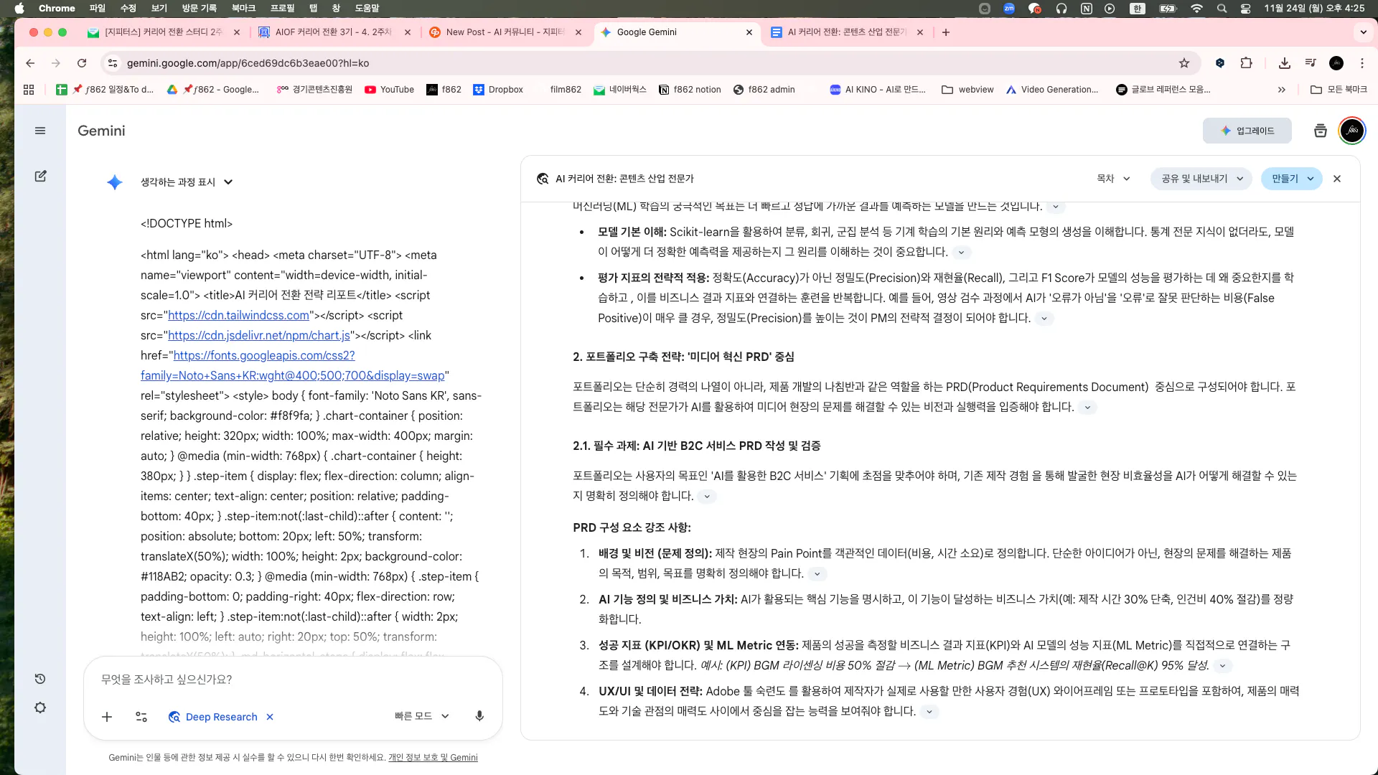Open the cdn.tailwindcss.com link

click(x=238, y=316)
